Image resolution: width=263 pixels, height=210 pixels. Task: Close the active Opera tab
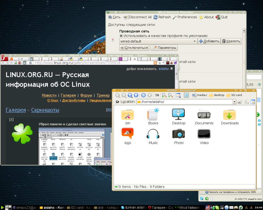coord(134,59)
